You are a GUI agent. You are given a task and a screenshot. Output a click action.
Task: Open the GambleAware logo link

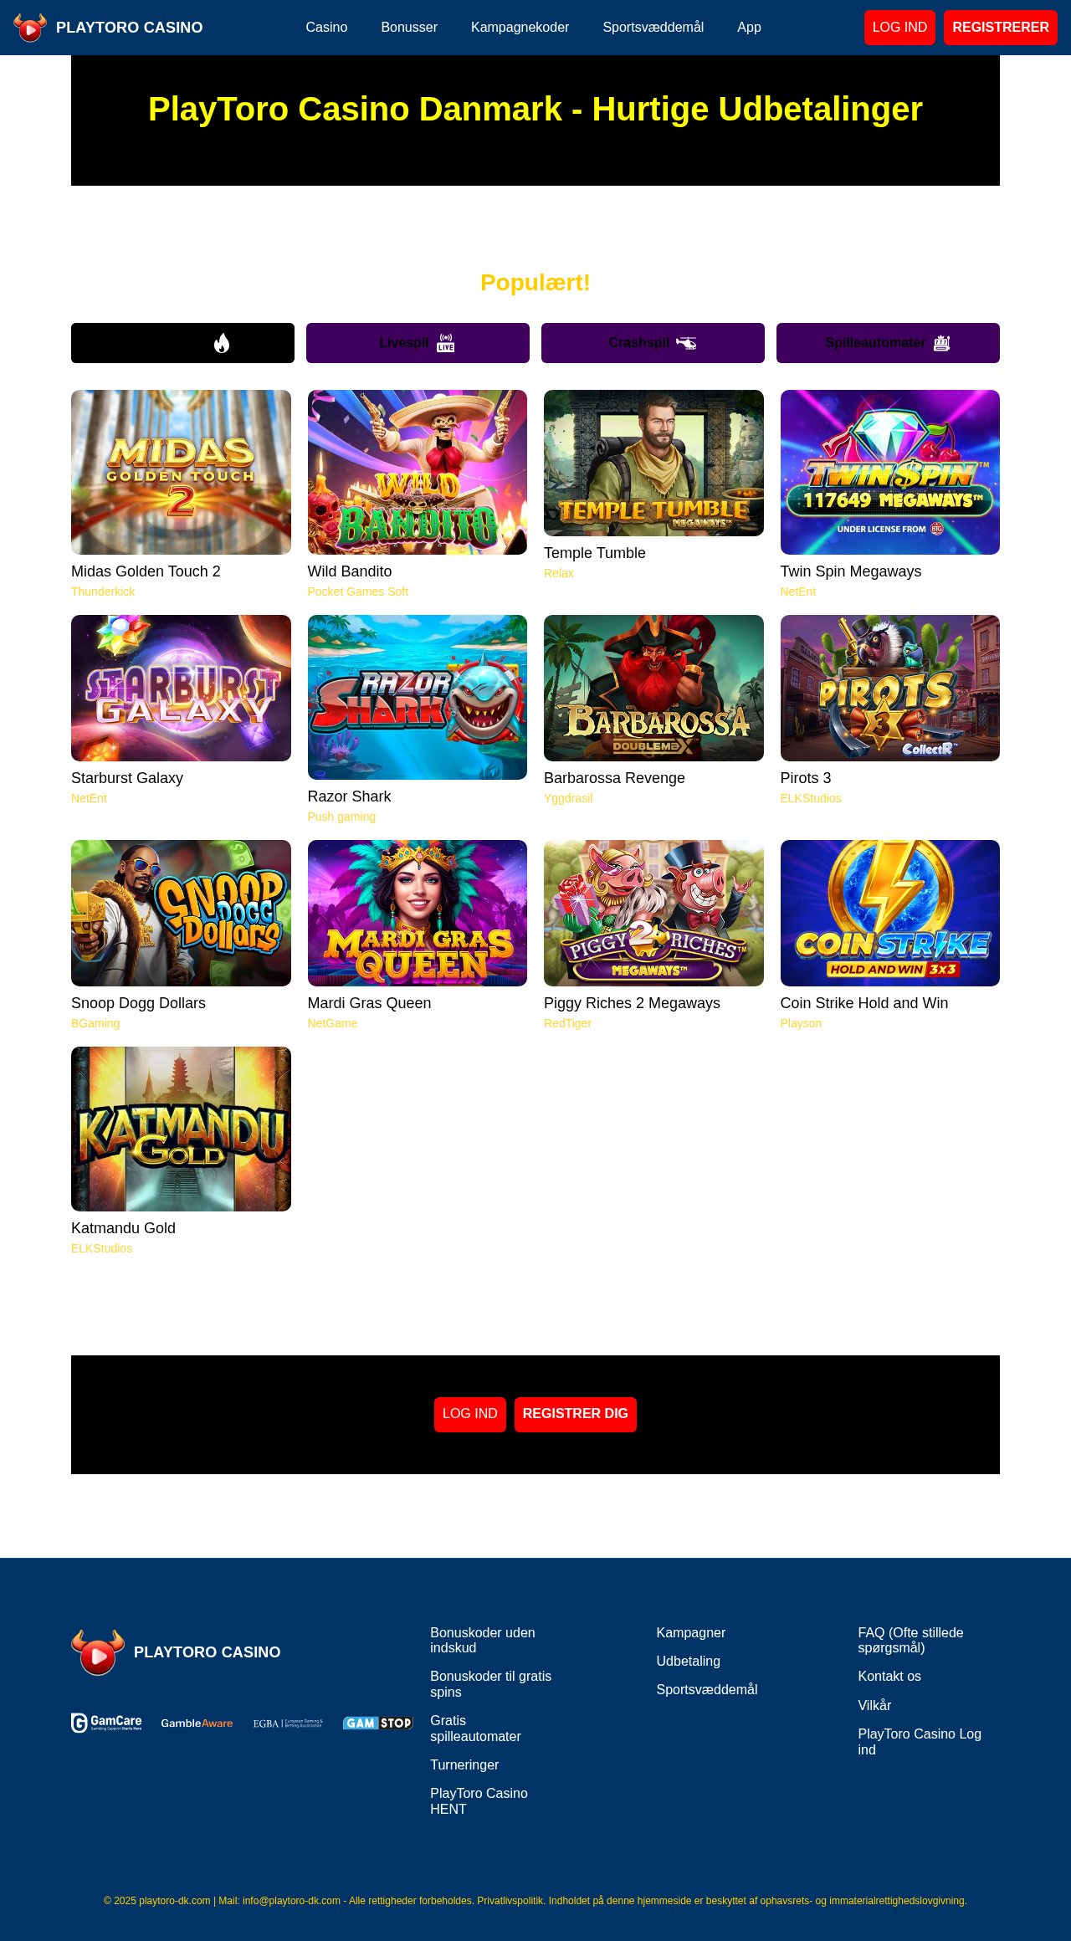[x=197, y=1723]
